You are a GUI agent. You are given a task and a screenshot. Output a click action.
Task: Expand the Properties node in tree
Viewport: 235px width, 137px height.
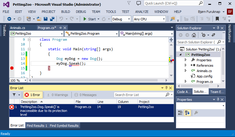click(185, 60)
